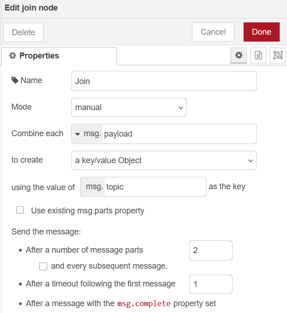The image size is (287, 313).
Task: Switch to the Properties tab
Action: 58,56
